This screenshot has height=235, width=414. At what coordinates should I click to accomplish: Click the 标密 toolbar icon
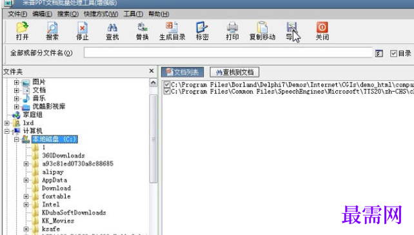(202, 27)
